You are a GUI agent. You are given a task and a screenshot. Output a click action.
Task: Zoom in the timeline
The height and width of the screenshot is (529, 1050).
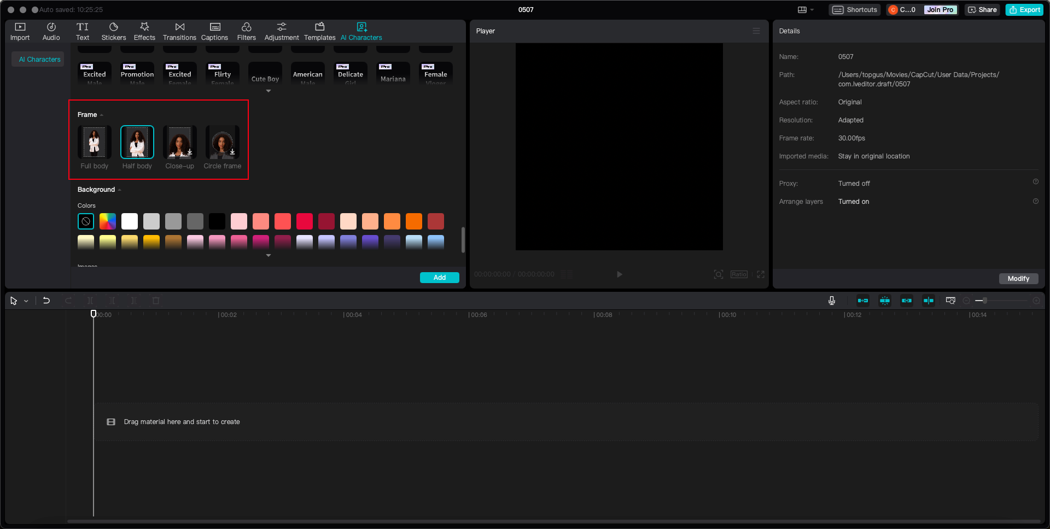1036,301
